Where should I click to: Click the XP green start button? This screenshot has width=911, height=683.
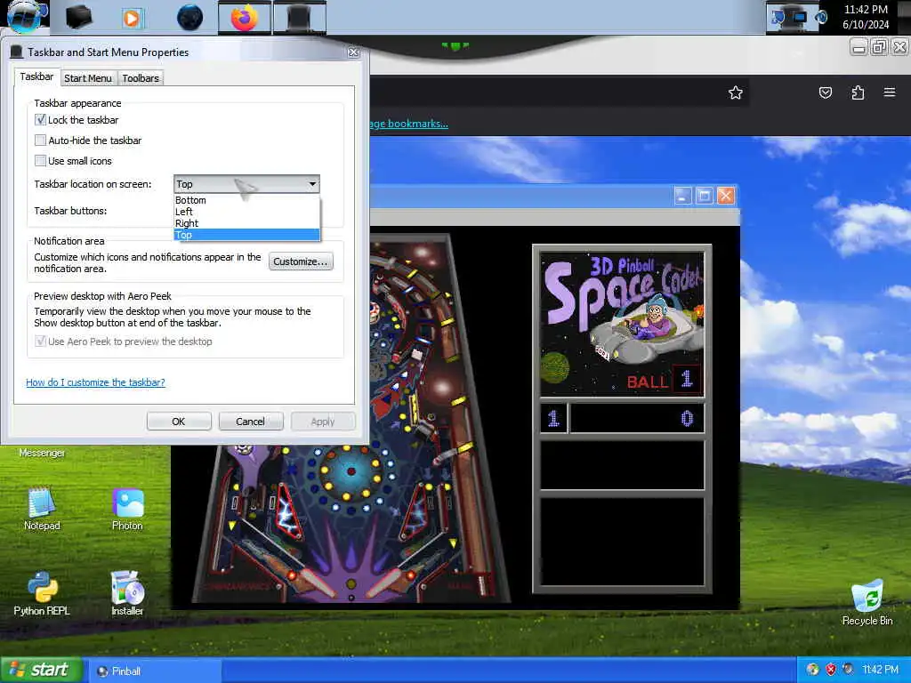[x=41, y=671]
